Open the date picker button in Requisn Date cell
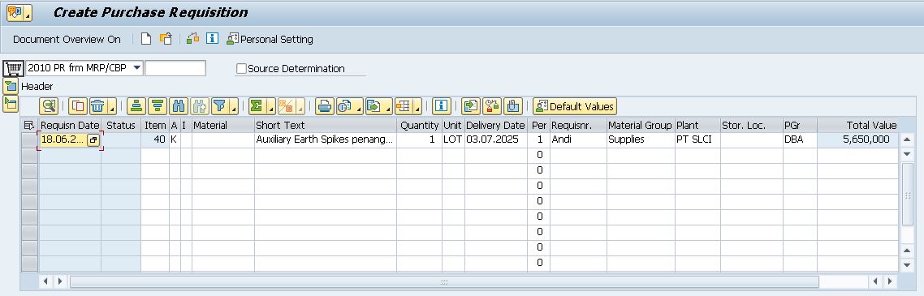 [93, 140]
